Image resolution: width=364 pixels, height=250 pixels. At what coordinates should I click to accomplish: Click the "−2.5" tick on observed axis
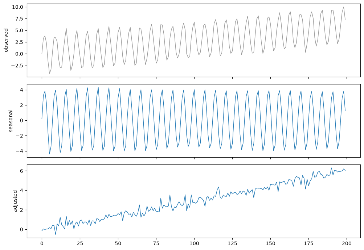click(x=17, y=66)
